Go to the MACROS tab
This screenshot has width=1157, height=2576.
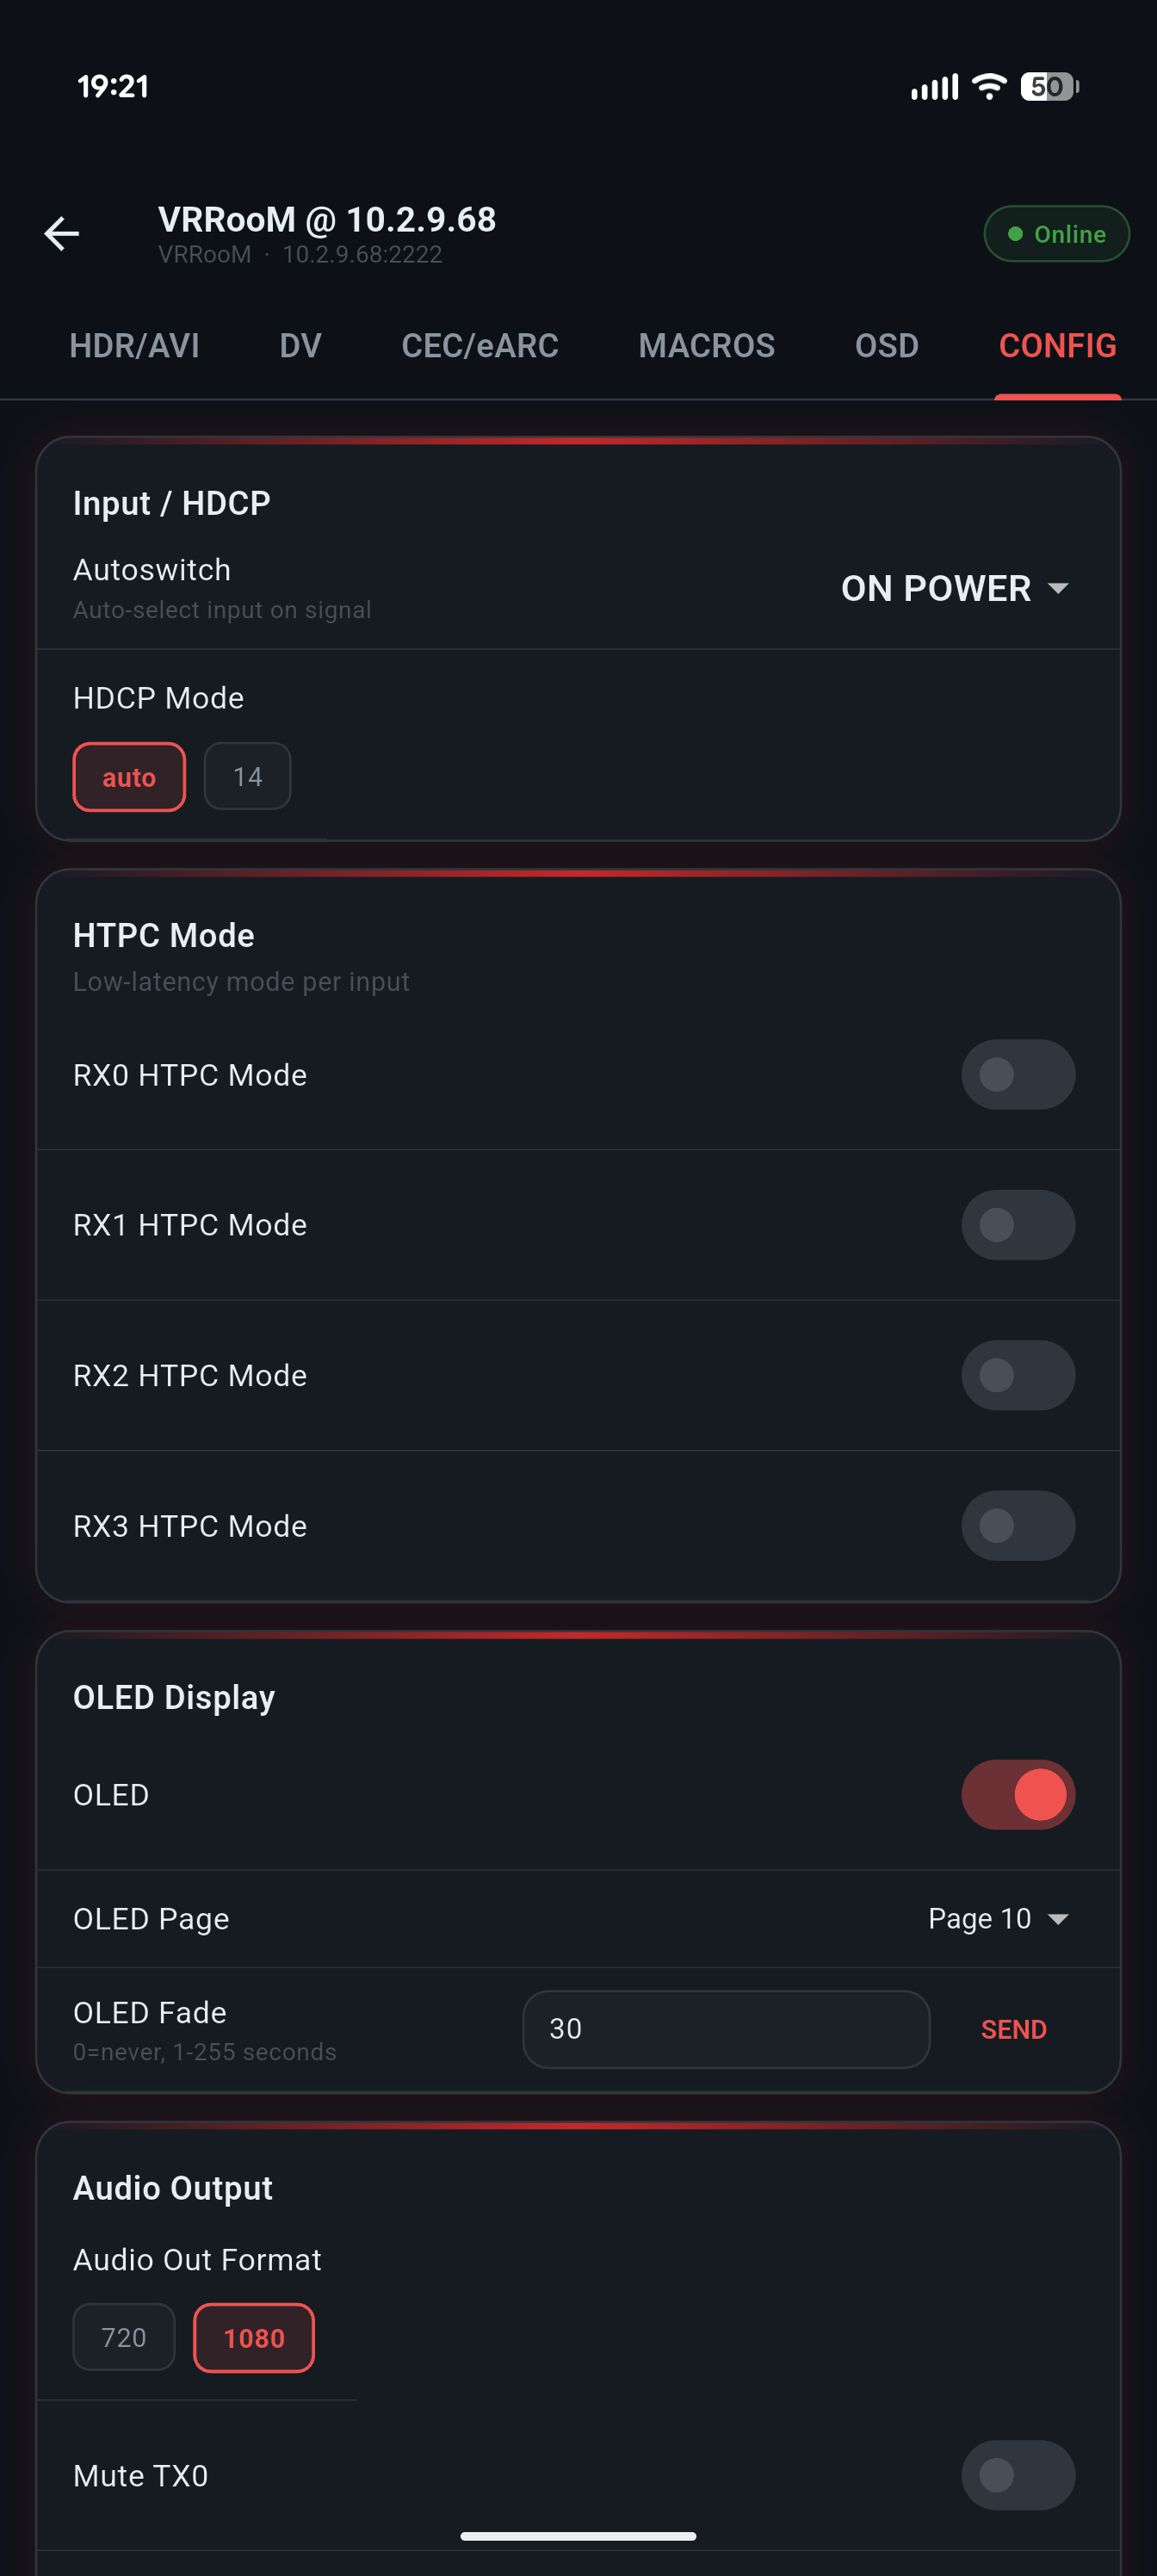[x=706, y=346]
